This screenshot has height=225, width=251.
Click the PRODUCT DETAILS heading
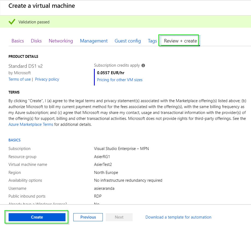(23, 56)
